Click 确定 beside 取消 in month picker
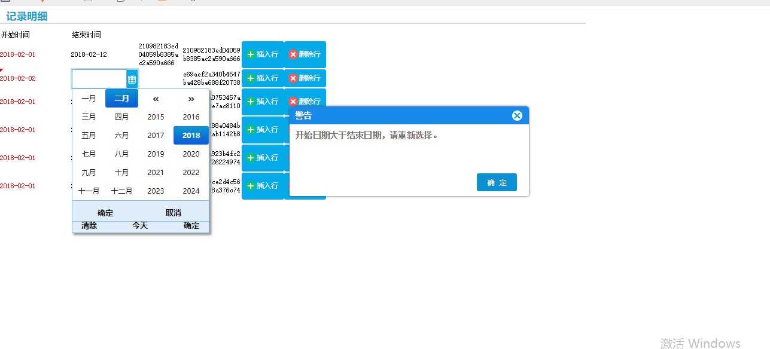 [105, 213]
